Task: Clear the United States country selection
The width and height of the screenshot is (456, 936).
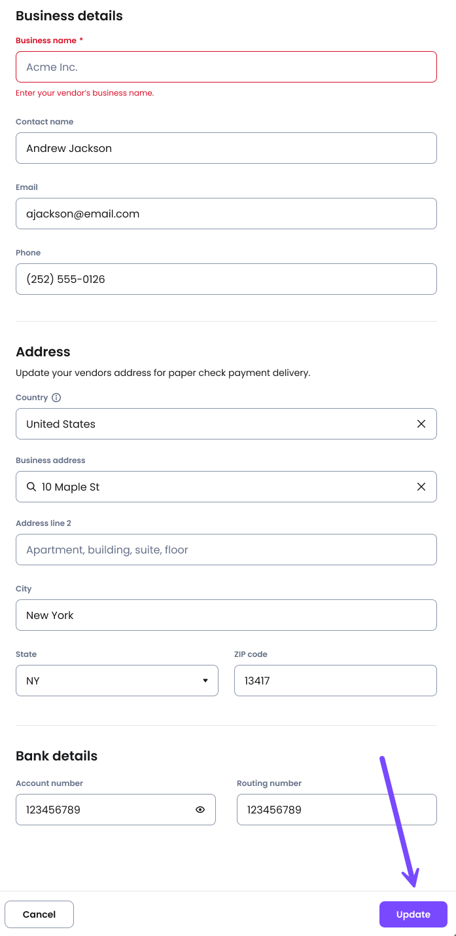Action: click(x=421, y=424)
